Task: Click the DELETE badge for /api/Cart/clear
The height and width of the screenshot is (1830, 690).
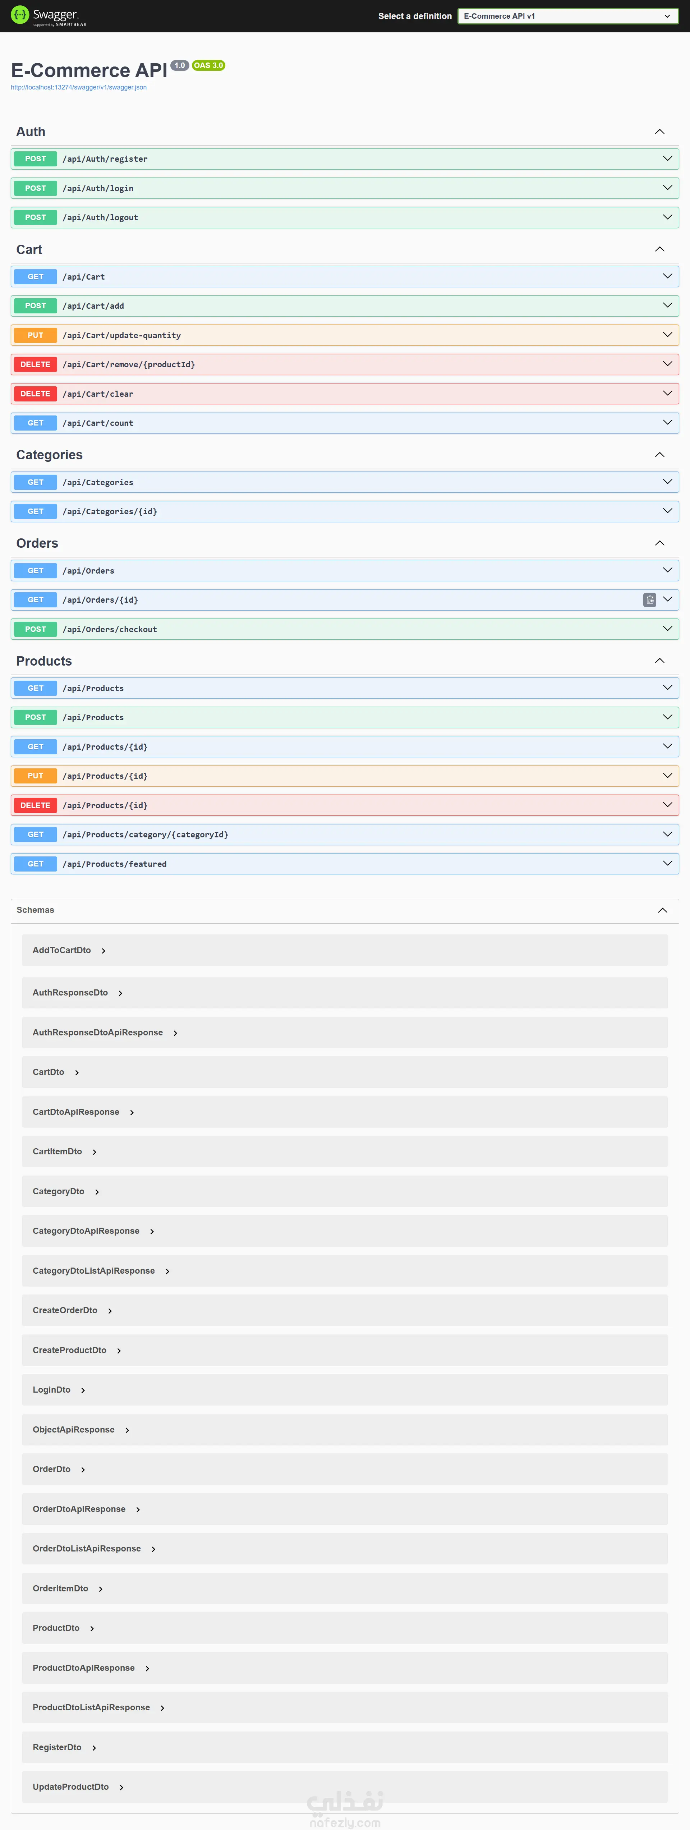Action: [x=36, y=394]
